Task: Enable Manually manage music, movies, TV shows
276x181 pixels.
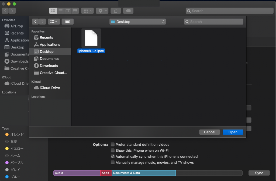Action: tap(112, 162)
